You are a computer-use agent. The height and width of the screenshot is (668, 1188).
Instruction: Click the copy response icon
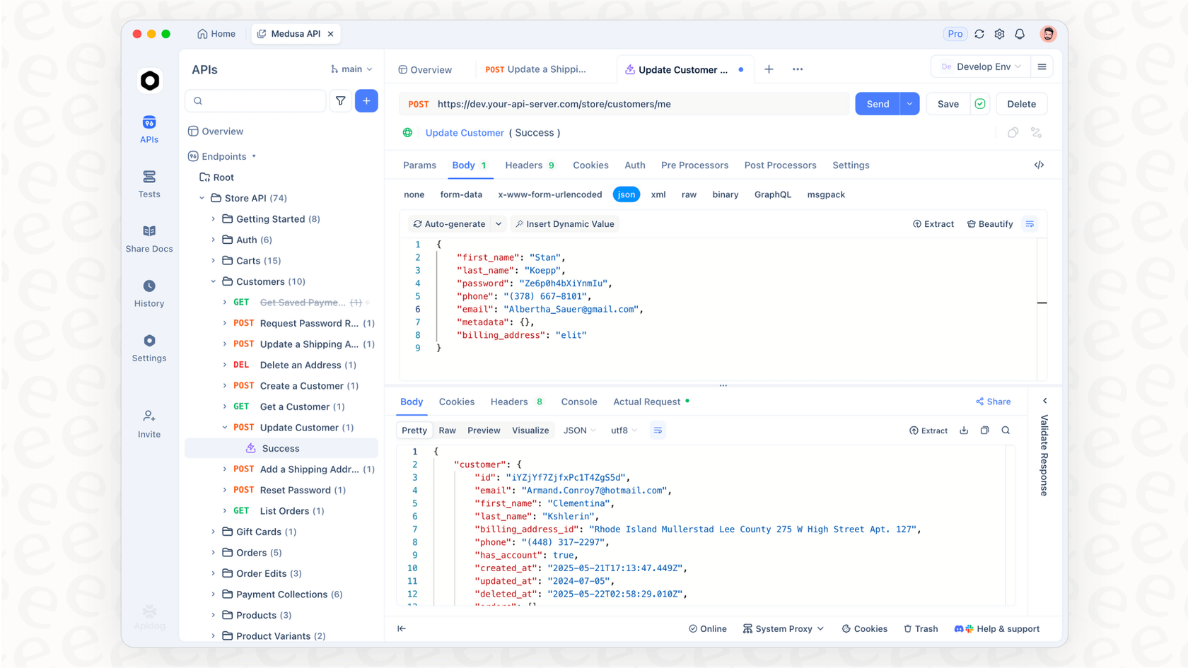click(984, 430)
